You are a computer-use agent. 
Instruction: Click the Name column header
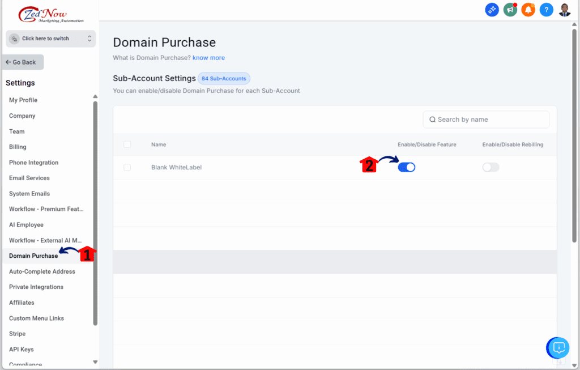point(159,144)
